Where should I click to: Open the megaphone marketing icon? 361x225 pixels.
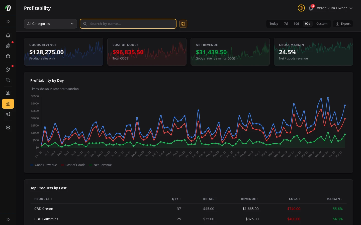coord(8,114)
